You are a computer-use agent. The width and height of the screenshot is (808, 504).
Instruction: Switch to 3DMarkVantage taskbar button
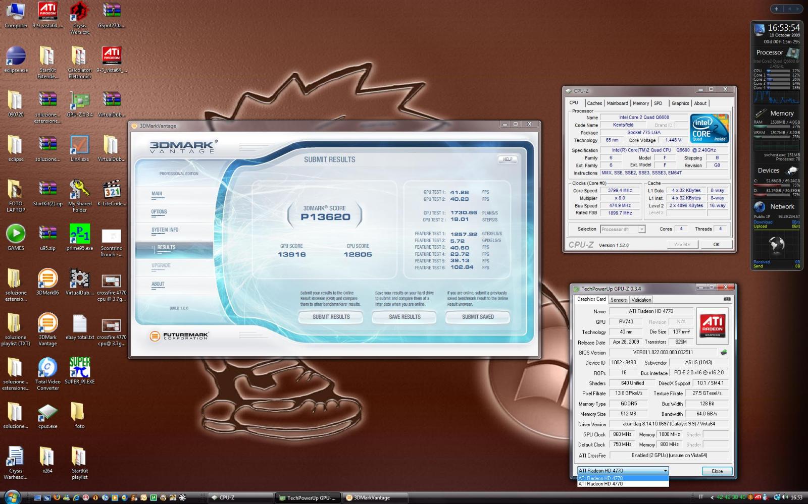pos(375,497)
